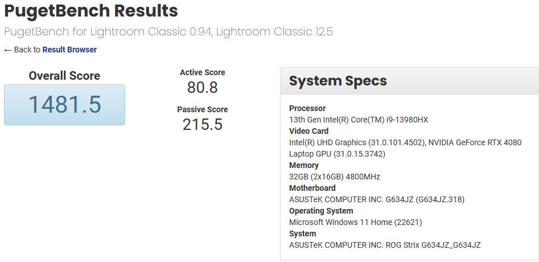Viewport: 539px width, 262px height.
Task: Select the Passive Score value 215.5
Action: pos(202,125)
